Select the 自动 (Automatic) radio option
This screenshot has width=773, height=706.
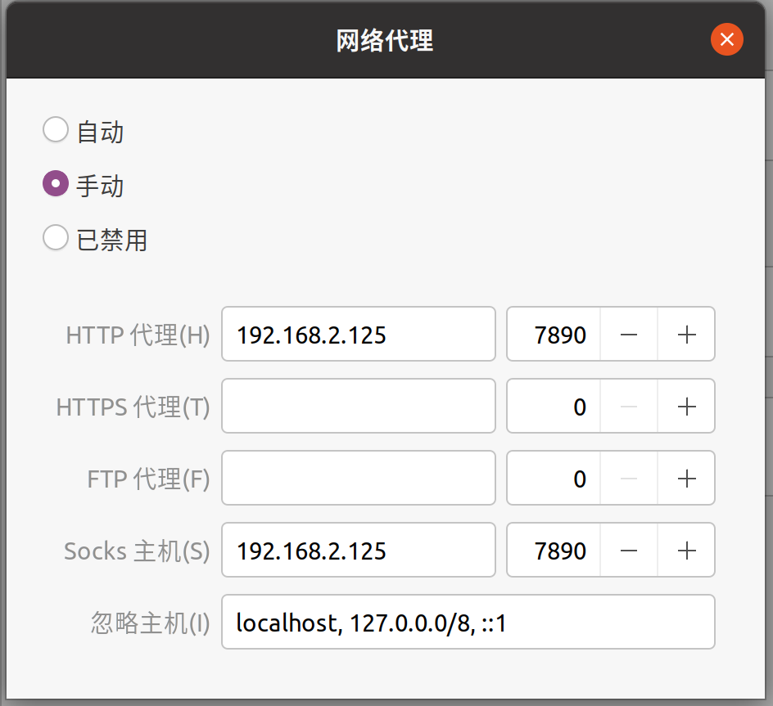tap(56, 130)
